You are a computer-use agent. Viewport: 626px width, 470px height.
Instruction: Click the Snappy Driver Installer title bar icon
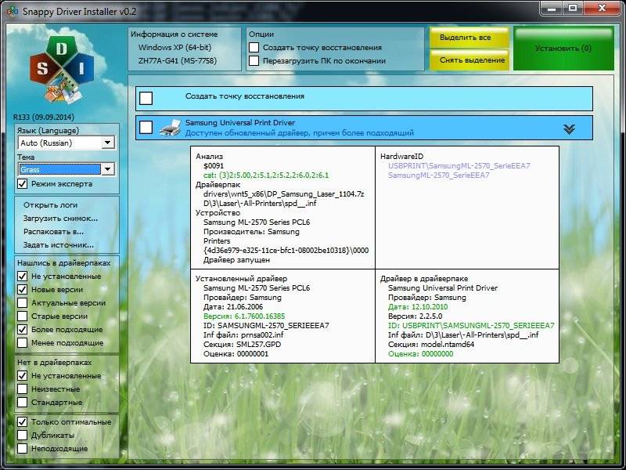coord(12,11)
